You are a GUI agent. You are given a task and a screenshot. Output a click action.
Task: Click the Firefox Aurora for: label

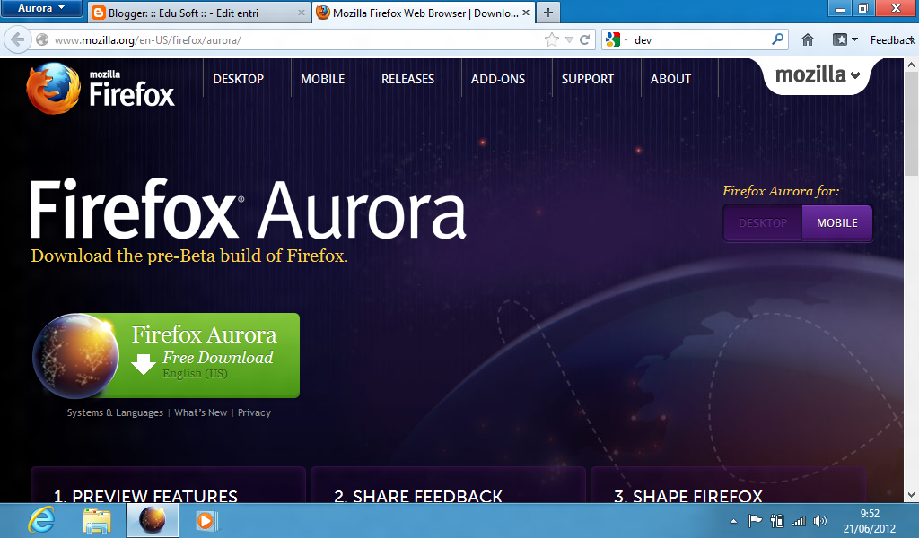781,191
